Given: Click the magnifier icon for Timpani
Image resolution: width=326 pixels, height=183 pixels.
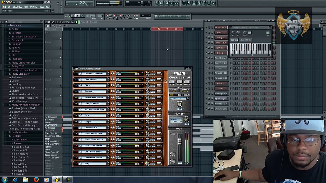Looking at the screenshot, I should coord(113,121).
